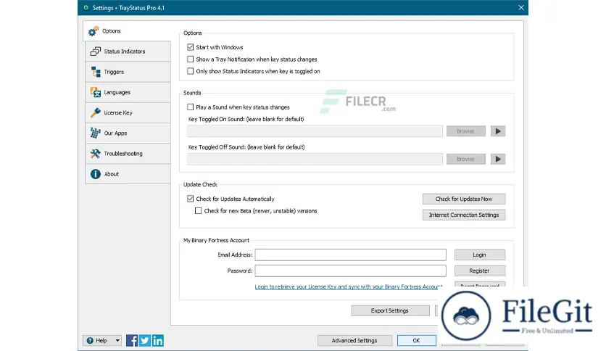Play the Key Toggled On sound

[x=498, y=131]
